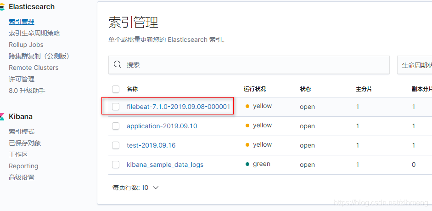The height and width of the screenshot is (211, 432).
Task: Click the search magnifier icon
Action: 118,64
